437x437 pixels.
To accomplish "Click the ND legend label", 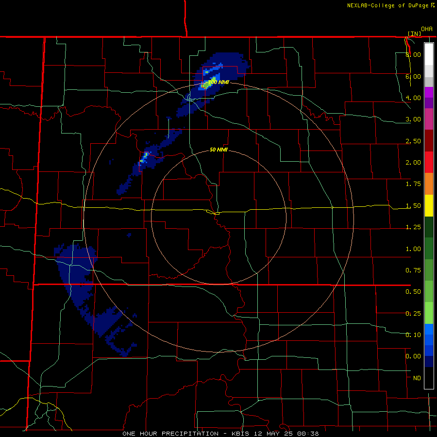I will click(417, 378).
